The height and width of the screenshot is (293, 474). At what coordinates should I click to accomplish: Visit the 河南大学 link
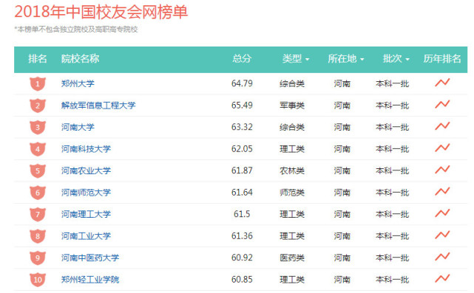tap(78, 127)
